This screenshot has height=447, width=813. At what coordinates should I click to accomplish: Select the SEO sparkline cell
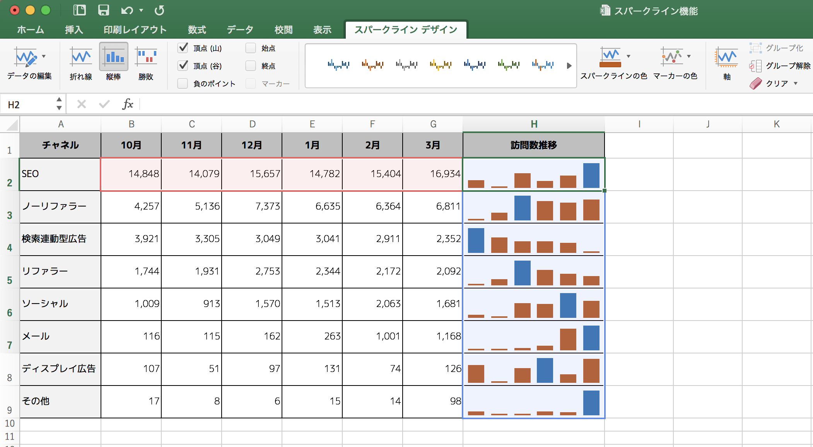pos(534,174)
